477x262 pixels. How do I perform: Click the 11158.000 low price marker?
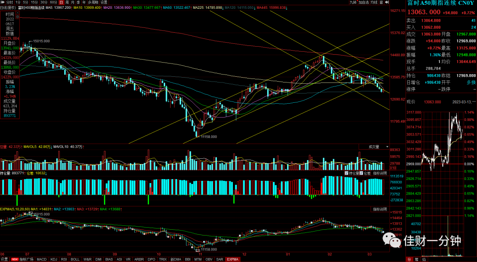pyautogui.click(x=208, y=137)
